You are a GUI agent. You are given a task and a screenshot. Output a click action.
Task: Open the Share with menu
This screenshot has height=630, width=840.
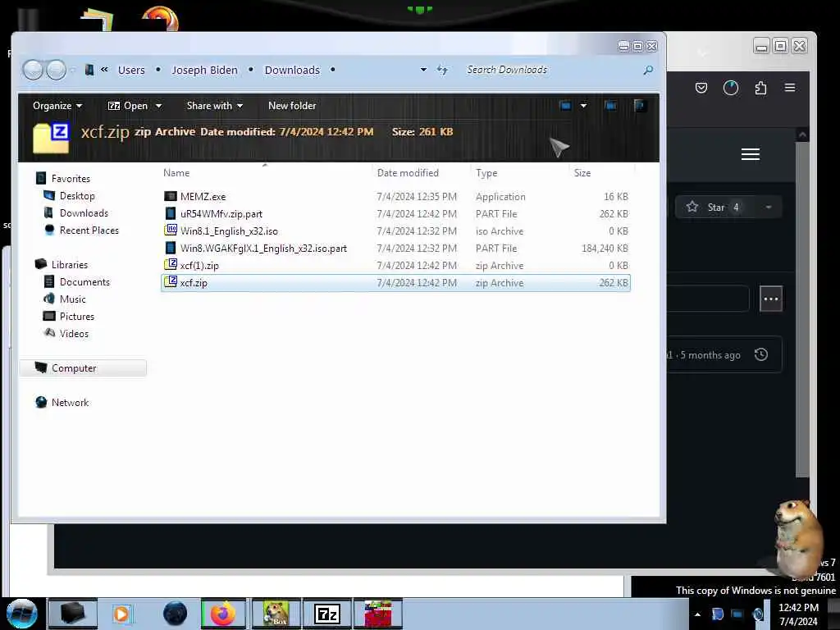[x=214, y=106]
